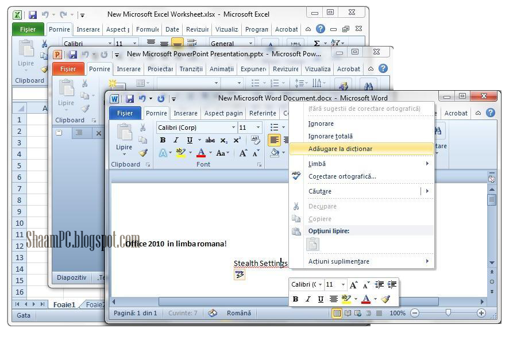Open Font dialog launcher in Word Font group
The height and width of the screenshot is (340, 517).
click(x=260, y=164)
